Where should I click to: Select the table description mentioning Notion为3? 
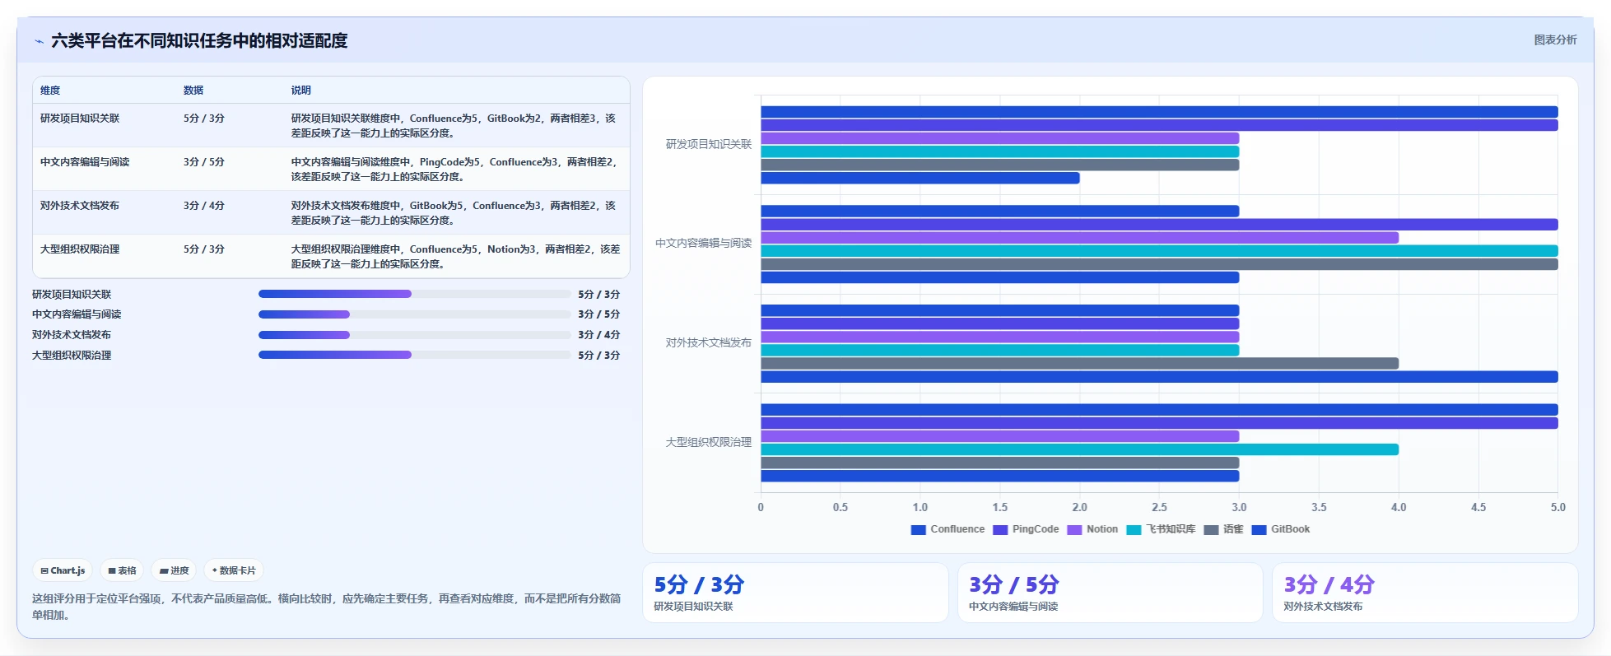(x=454, y=257)
